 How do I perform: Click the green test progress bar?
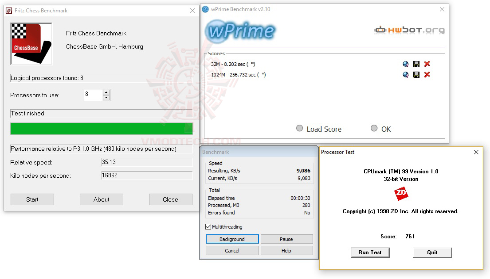coord(101,129)
